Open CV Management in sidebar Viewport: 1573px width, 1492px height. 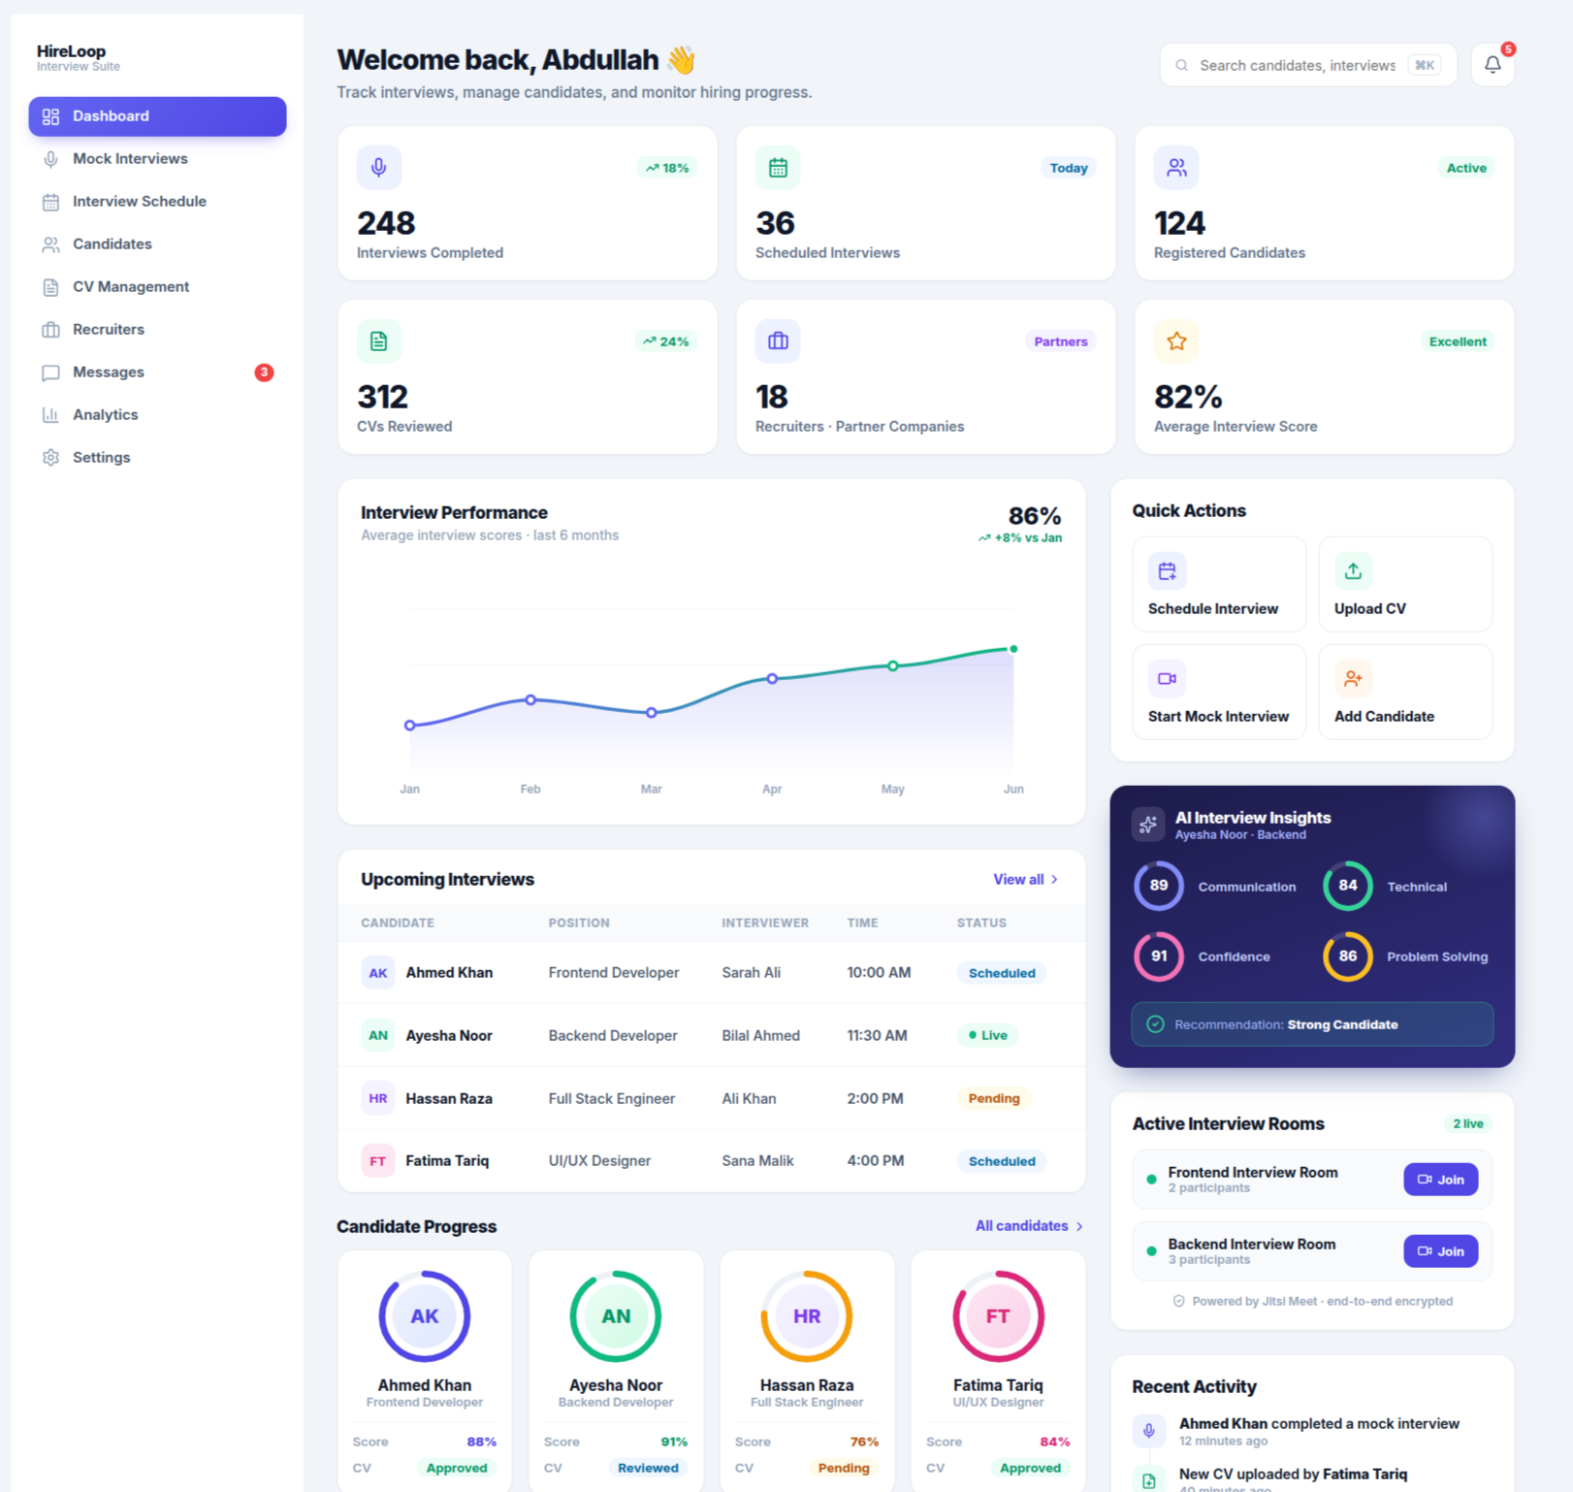pos(157,287)
